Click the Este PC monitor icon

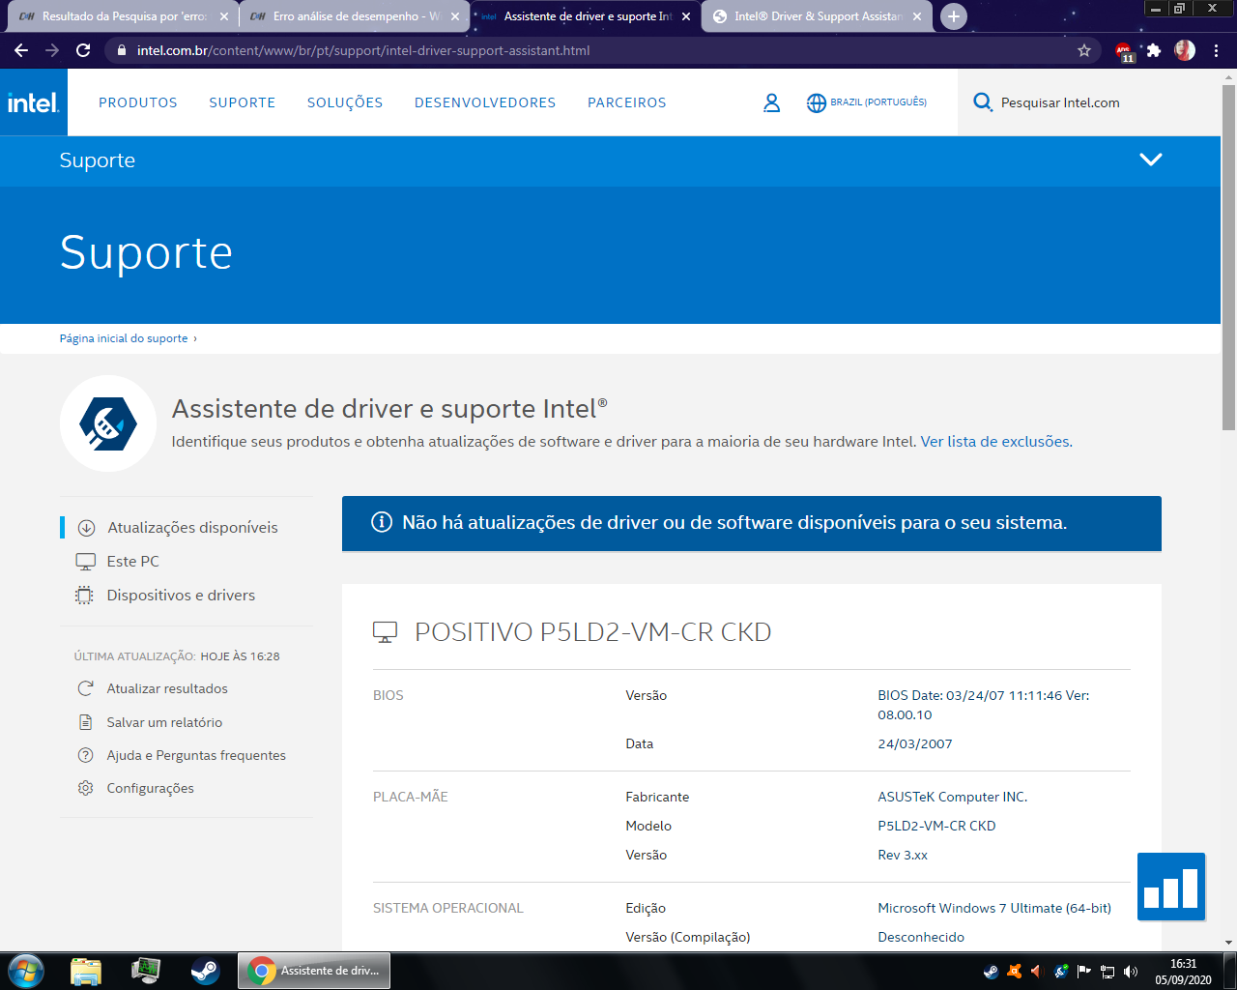pyautogui.click(x=85, y=562)
